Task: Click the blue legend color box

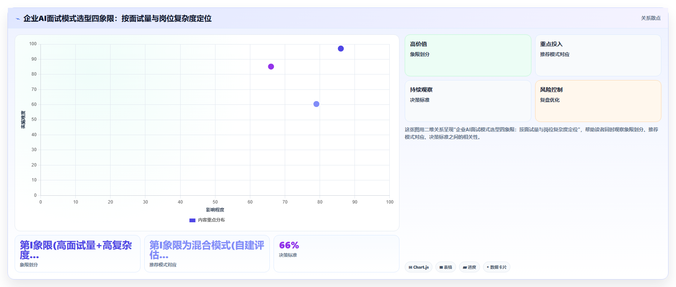Action: [x=192, y=220]
